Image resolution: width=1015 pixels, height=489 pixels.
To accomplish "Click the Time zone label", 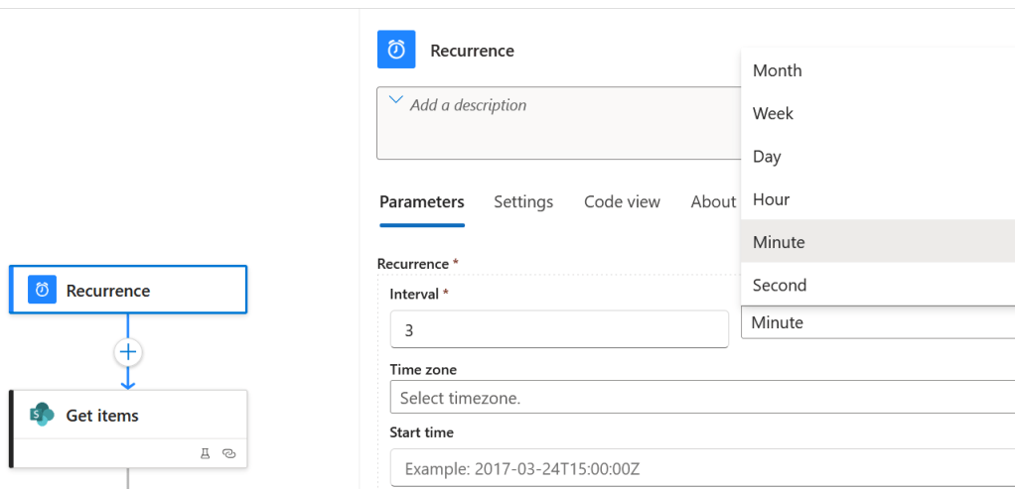I will (x=423, y=369).
